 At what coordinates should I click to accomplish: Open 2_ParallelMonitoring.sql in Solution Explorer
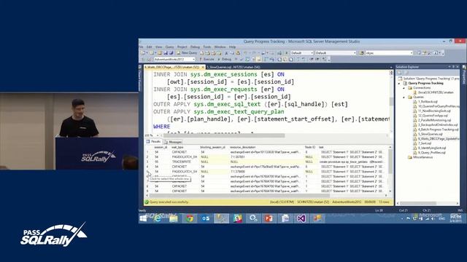432,120
